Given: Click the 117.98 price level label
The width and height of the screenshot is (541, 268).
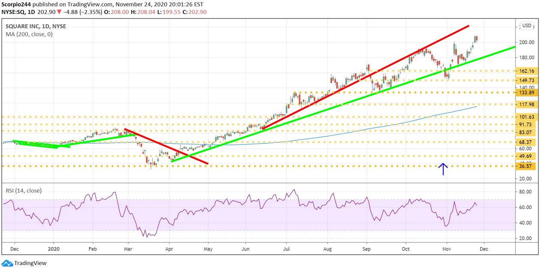Looking at the screenshot, I should click(526, 105).
